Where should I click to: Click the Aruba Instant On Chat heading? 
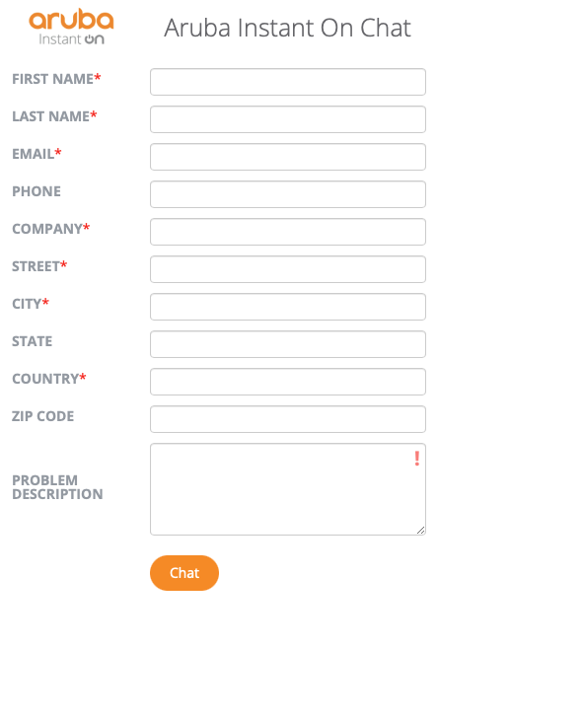287,28
